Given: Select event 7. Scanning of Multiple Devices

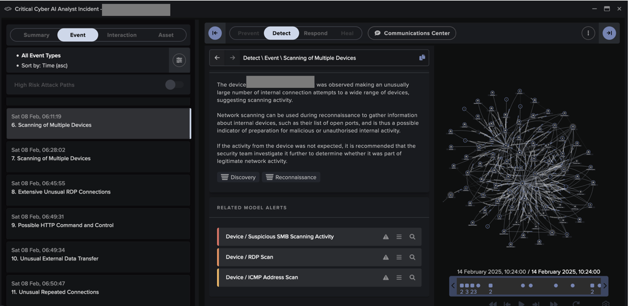Looking at the screenshot, I should (98, 157).
